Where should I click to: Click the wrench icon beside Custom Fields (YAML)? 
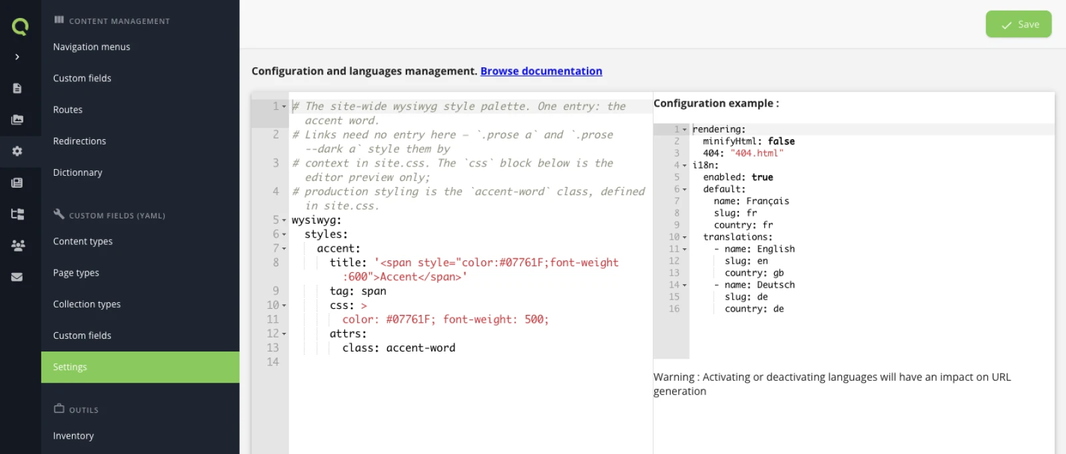click(59, 214)
